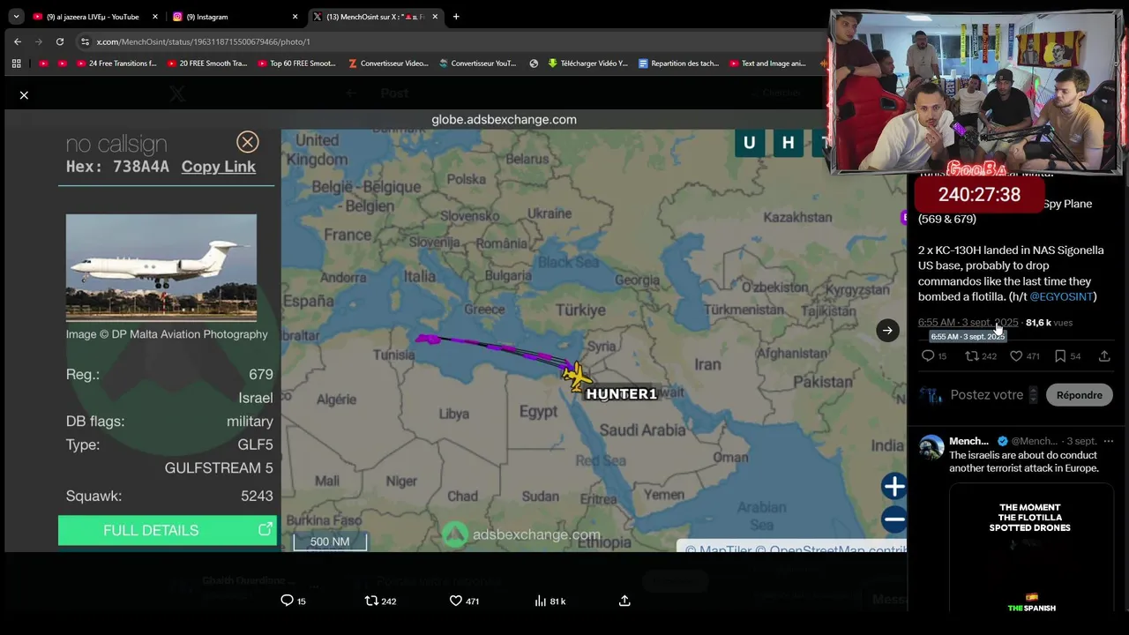1129x635 pixels.
Task: Close the MenchOsint X tab
Action: 435,17
